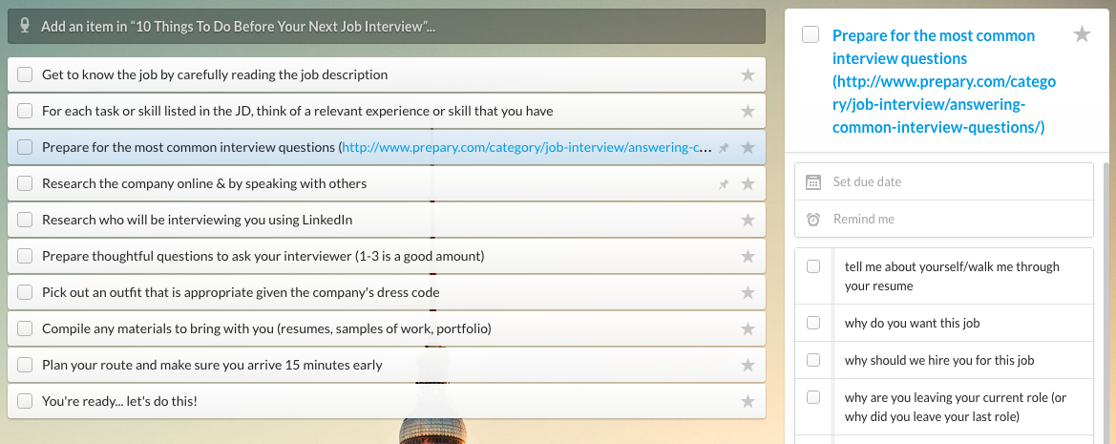Star 'Research who will be interviewing you' item
The image size is (1116, 444).
(748, 220)
